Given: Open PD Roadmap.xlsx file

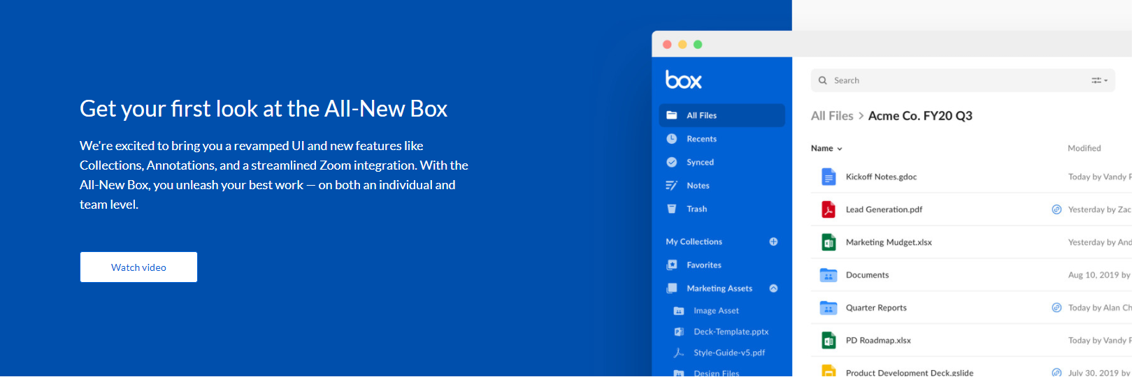Looking at the screenshot, I should pos(878,341).
